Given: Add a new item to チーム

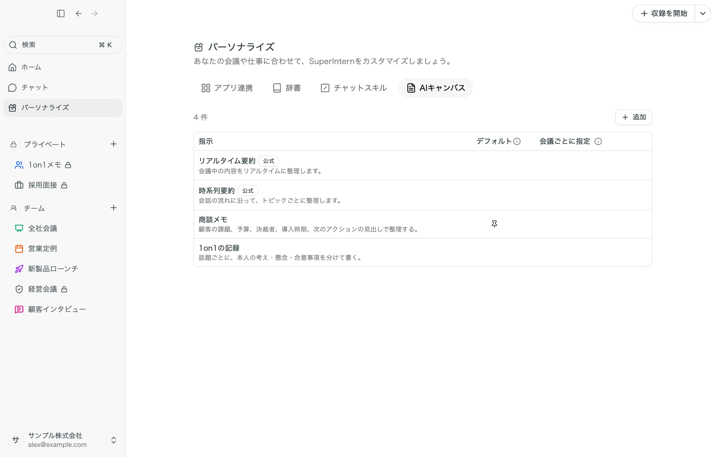Looking at the screenshot, I should 113,208.
